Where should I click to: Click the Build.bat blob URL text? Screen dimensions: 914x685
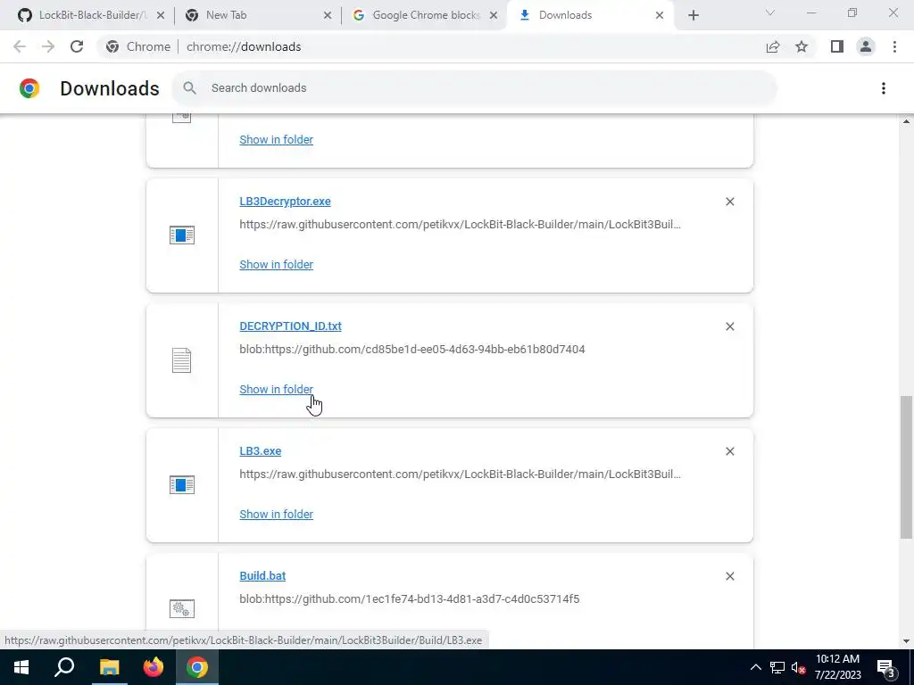point(409,598)
